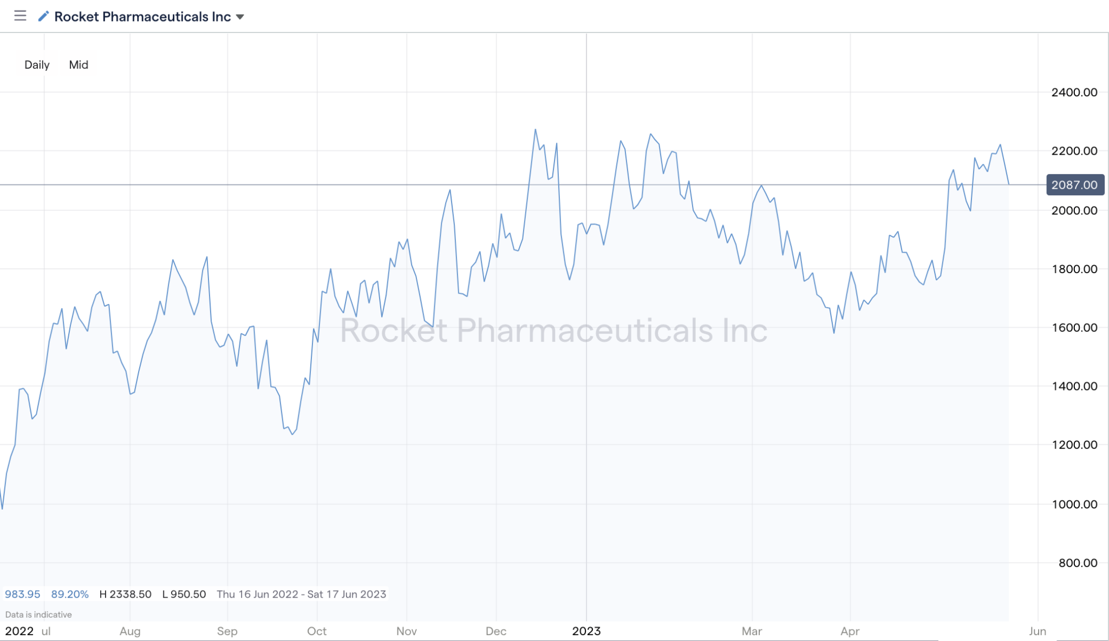The height and width of the screenshot is (641, 1109).
Task: Click the 2023 year marker on time axis
Action: 586,631
